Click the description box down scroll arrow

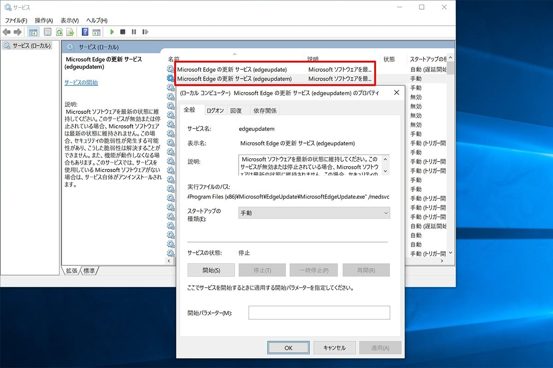click(x=385, y=171)
